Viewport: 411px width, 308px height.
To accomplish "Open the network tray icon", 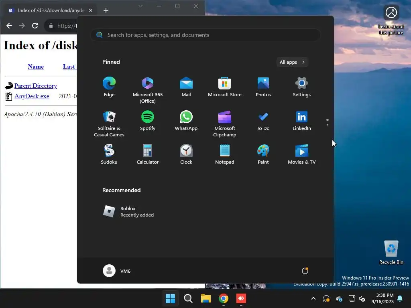I will point(352,298).
